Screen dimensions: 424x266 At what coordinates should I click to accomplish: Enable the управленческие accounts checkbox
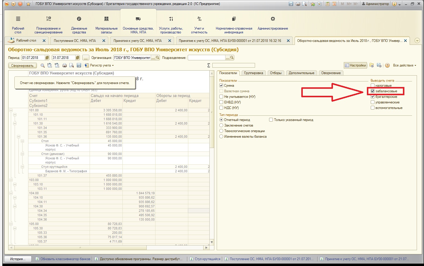pyautogui.click(x=372, y=102)
